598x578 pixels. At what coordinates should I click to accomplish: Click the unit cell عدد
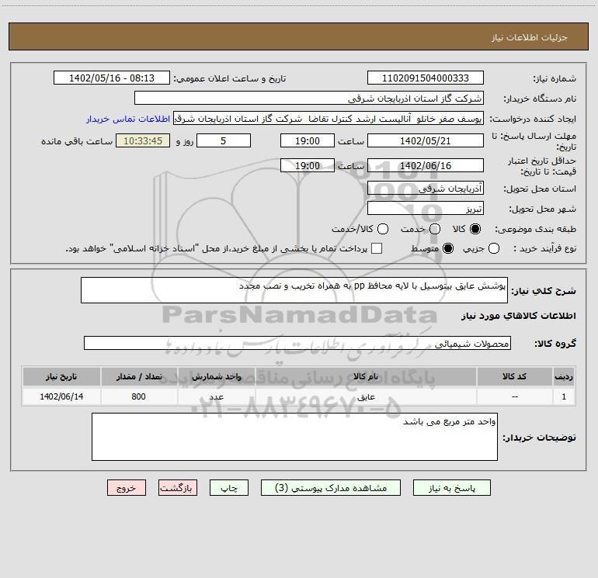(x=216, y=396)
